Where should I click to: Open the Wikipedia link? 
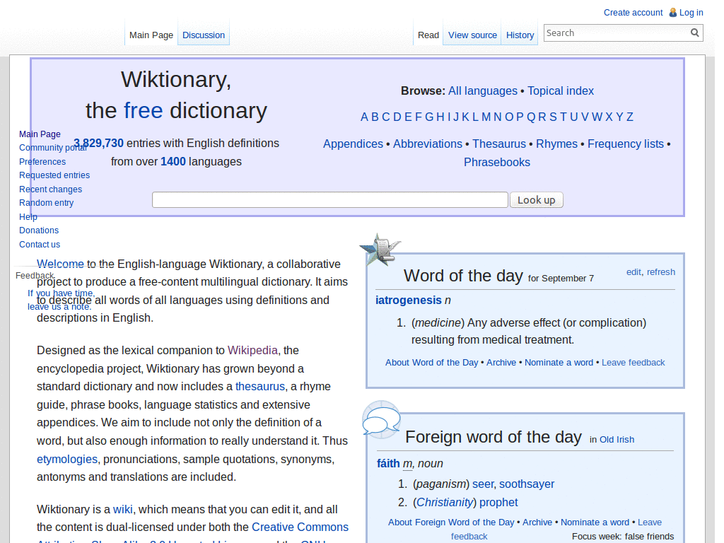click(252, 351)
